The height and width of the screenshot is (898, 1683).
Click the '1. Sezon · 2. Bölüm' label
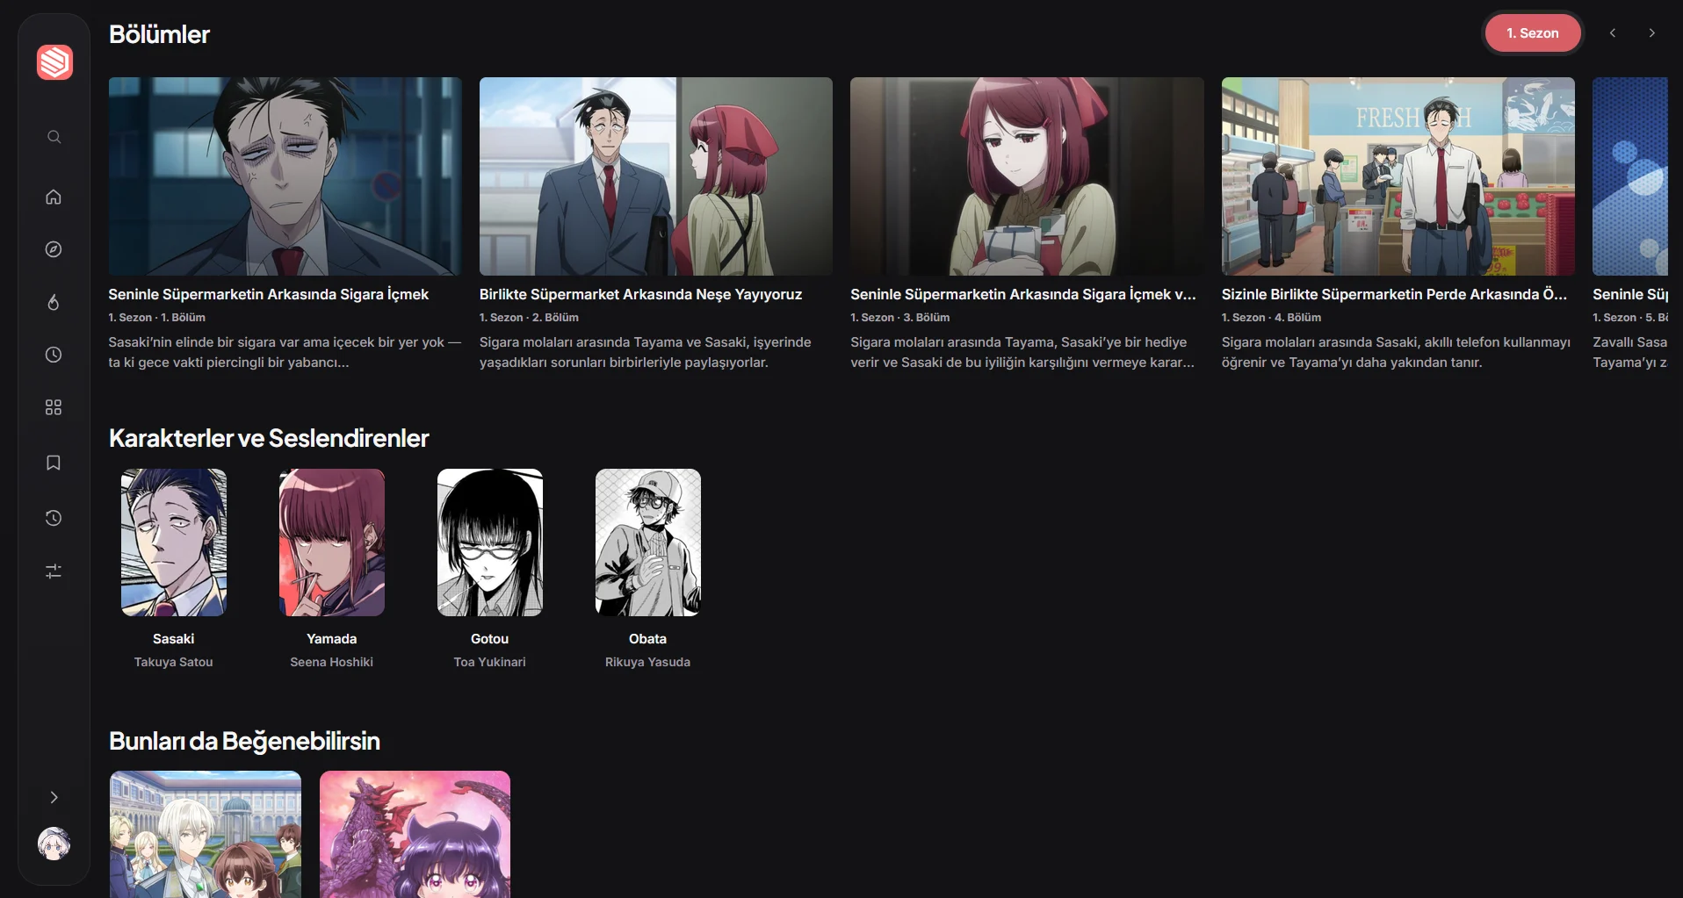(529, 318)
